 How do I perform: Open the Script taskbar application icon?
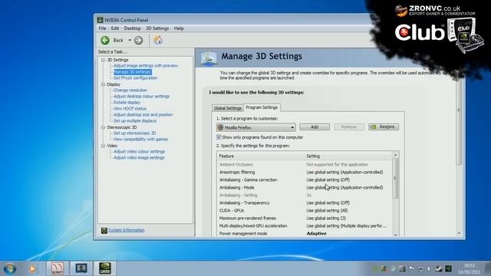pos(58,268)
